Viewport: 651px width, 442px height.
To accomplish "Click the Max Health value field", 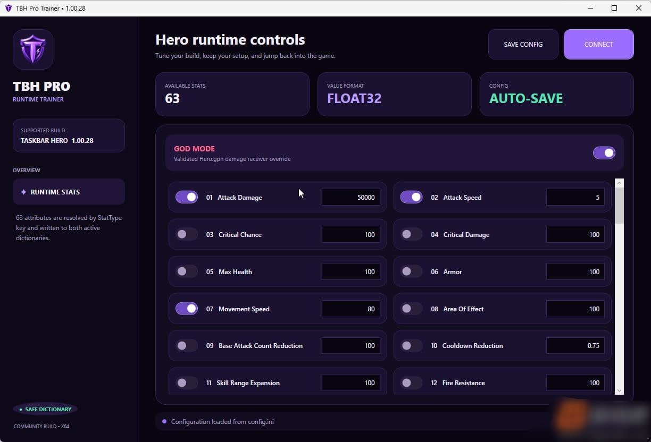I will coord(351,271).
